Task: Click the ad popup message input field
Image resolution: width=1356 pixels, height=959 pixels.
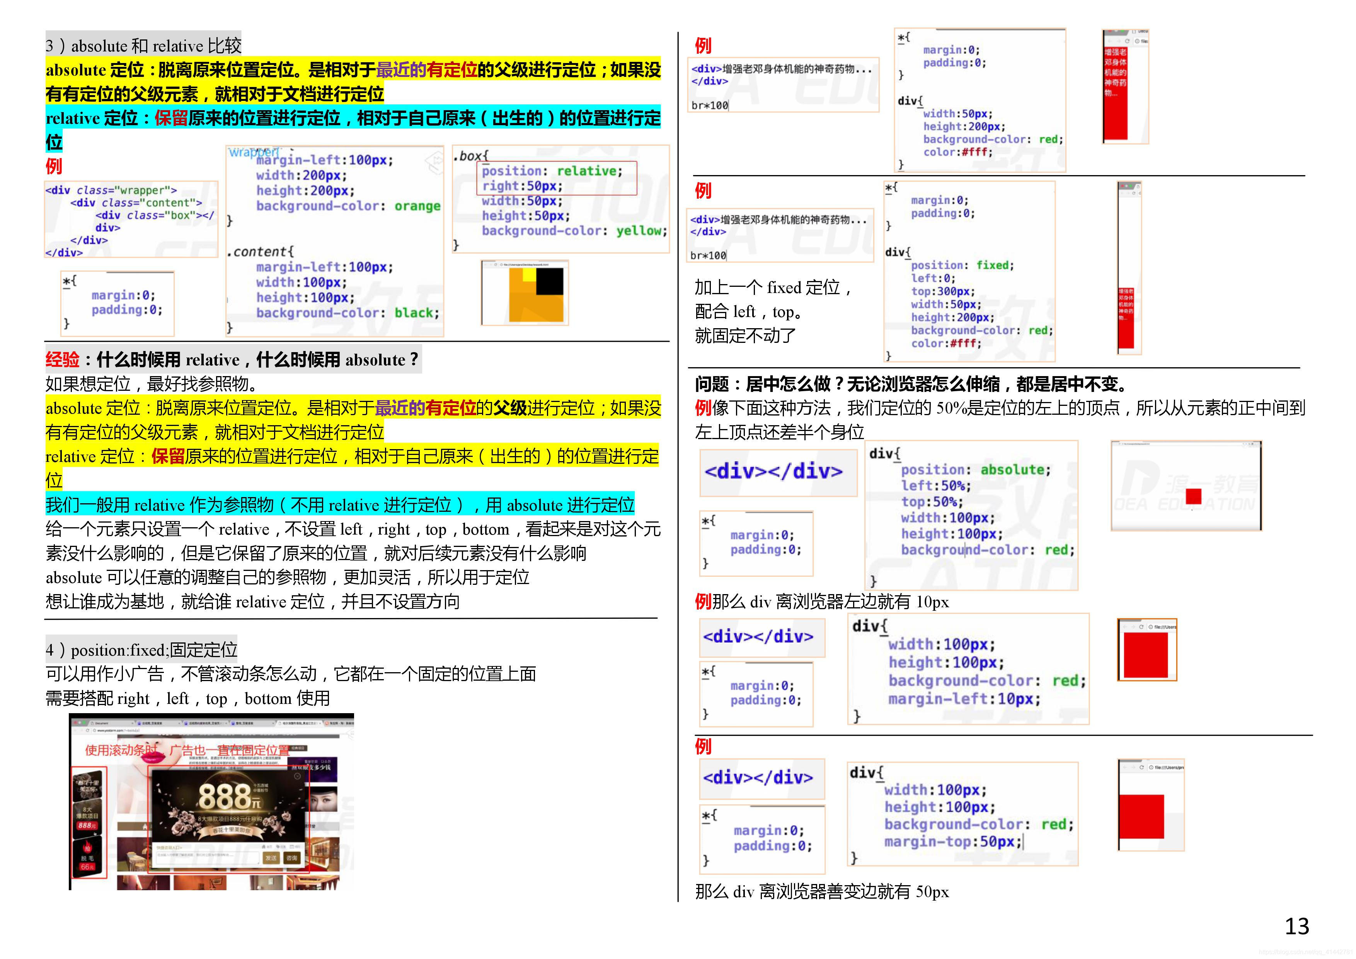Action: point(208,858)
